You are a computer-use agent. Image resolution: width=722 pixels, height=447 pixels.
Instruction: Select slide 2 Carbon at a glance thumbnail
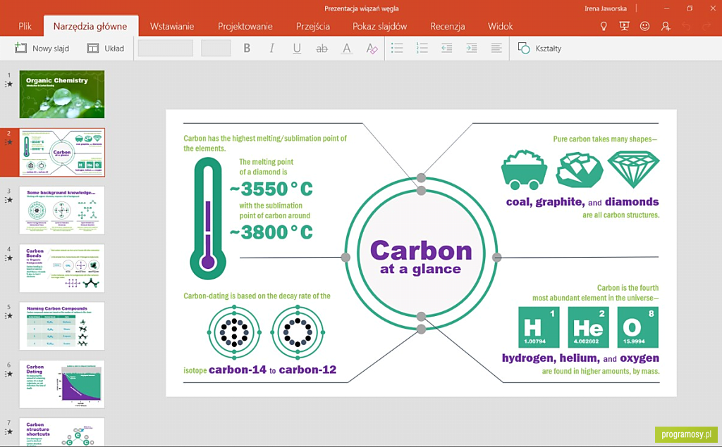[62, 152]
